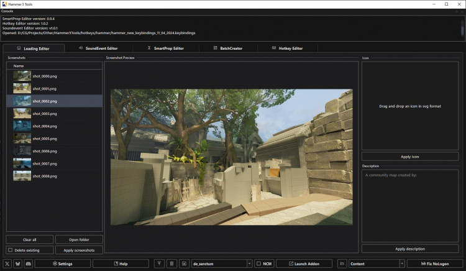Viewport: 466px width, 271px height.
Task: Click the Bluesky butterfly icon
Action: 18,264
